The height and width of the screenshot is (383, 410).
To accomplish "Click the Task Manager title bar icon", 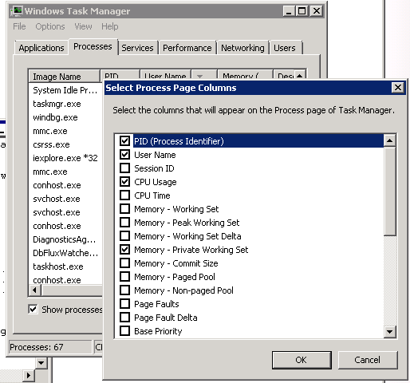I will pos(17,11).
